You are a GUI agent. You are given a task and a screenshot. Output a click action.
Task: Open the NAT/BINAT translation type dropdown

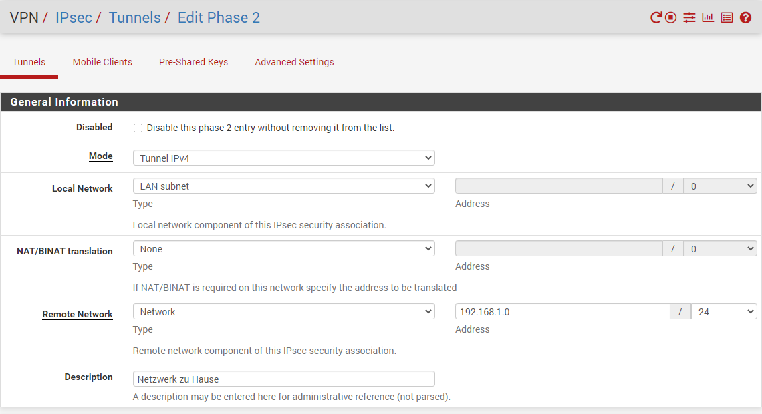pos(283,249)
